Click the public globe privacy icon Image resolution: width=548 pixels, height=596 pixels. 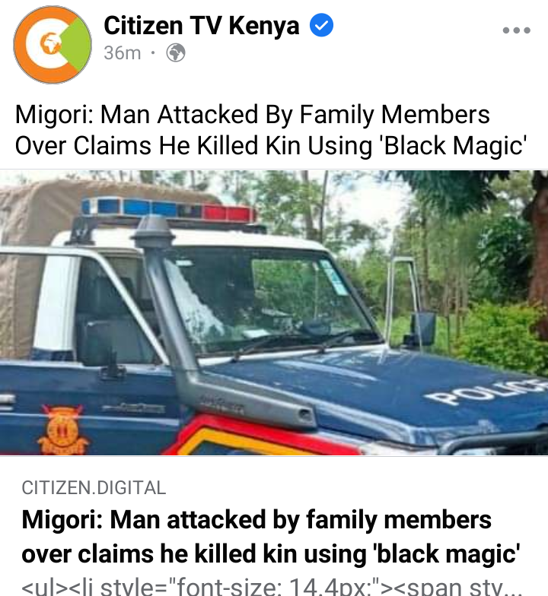176,53
